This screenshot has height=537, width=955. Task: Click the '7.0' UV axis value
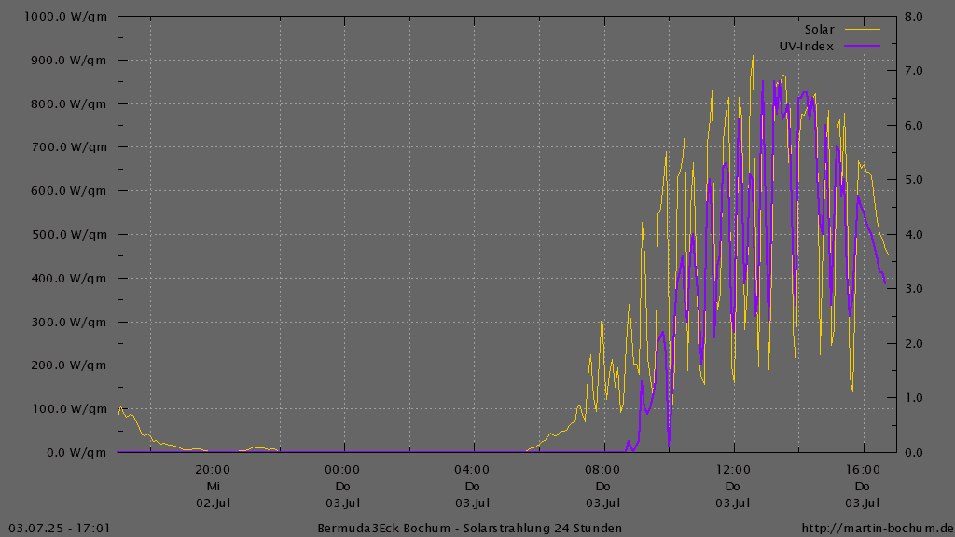tap(914, 71)
